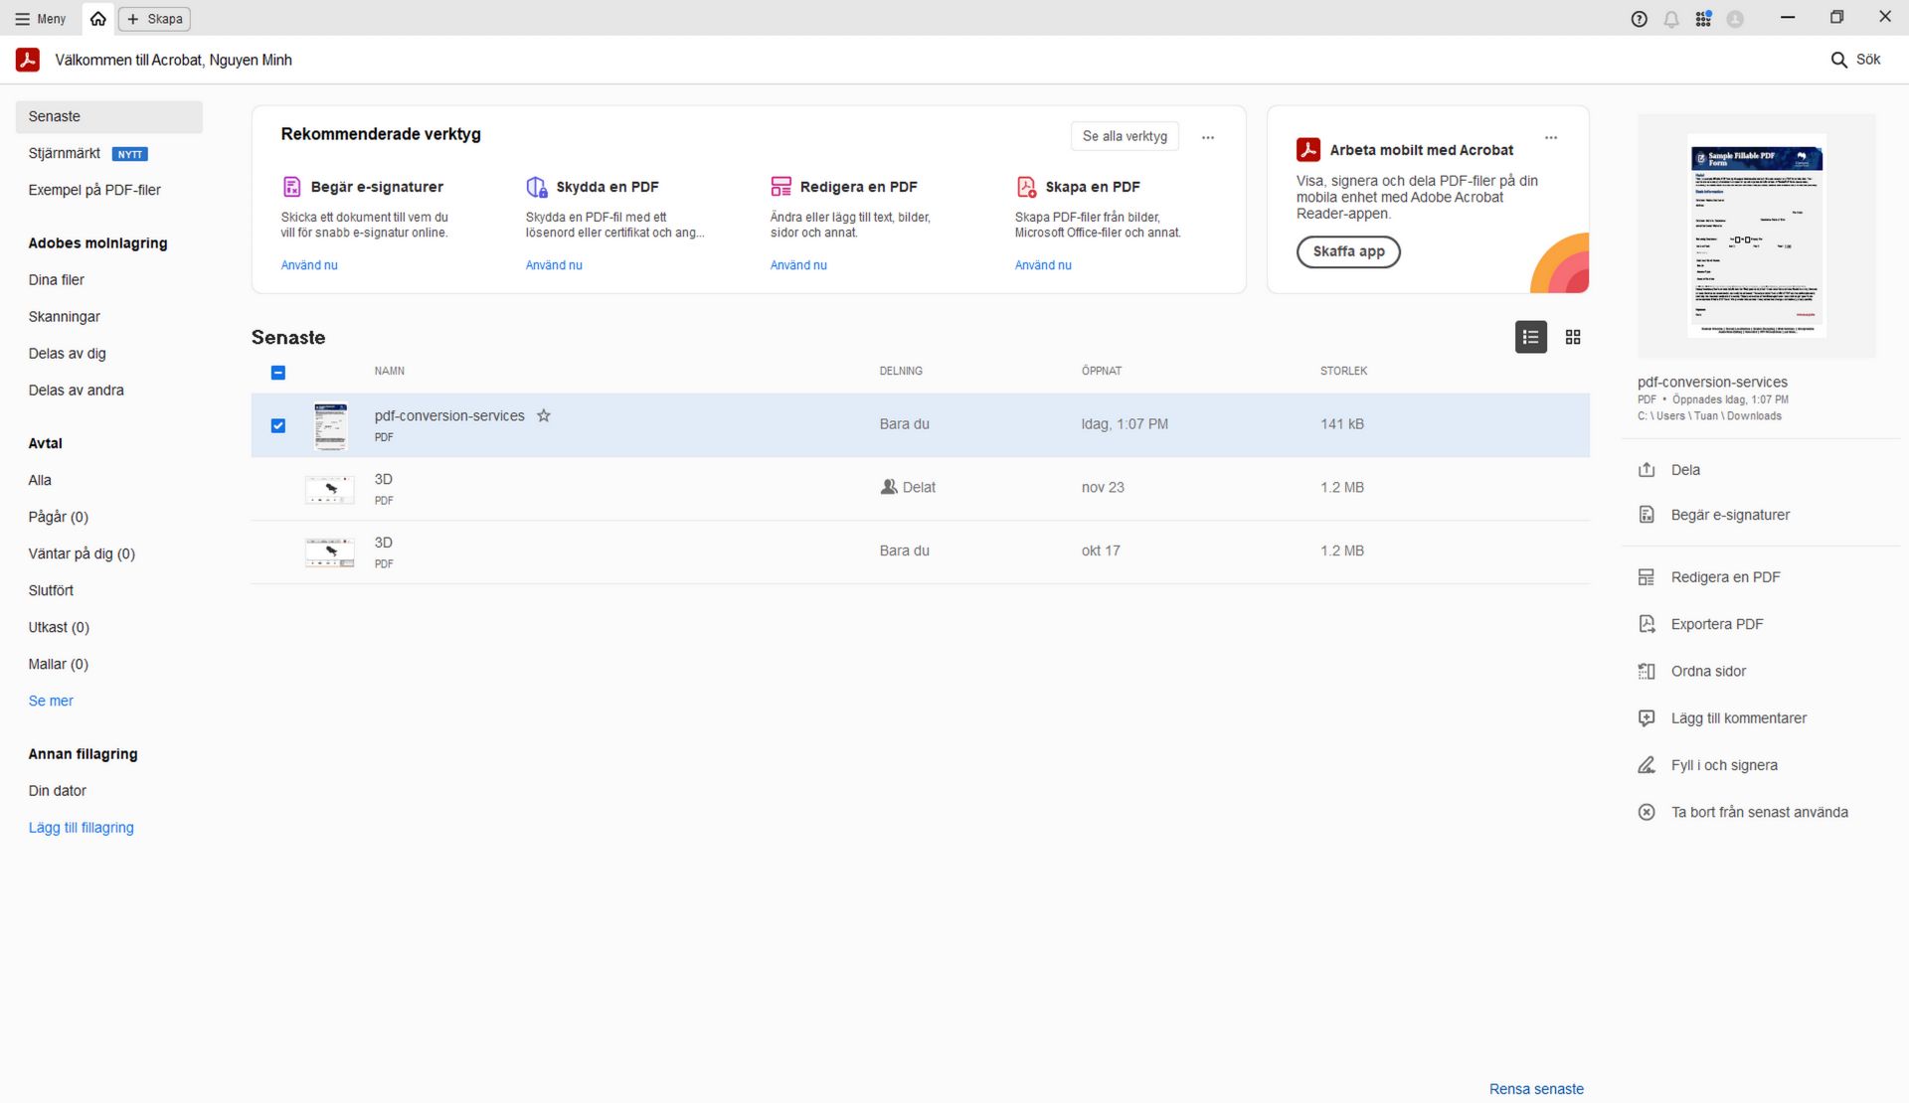Click the Skaffa app button
This screenshot has height=1103, width=1909.
click(x=1347, y=251)
